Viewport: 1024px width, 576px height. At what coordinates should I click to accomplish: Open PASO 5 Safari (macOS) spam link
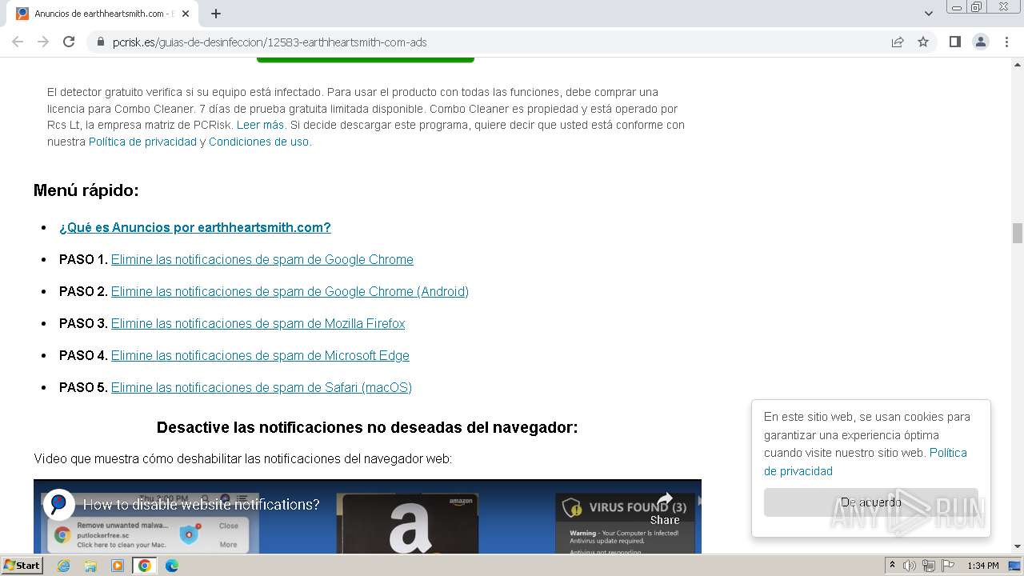coord(262,387)
